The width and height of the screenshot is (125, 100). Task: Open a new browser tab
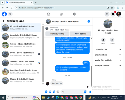click(36, 2)
